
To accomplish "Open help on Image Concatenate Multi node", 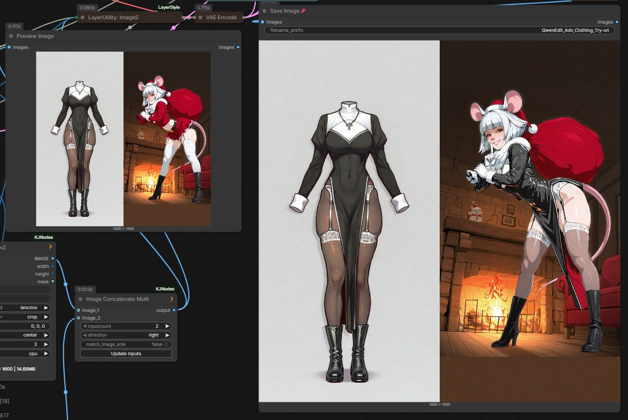I will click(x=171, y=299).
